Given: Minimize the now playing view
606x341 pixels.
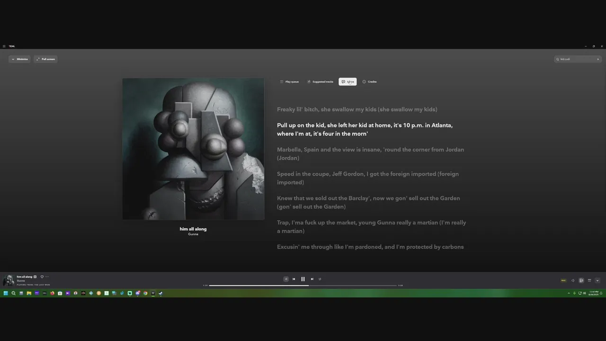Looking at the screenshot, I should pos(19,59).
